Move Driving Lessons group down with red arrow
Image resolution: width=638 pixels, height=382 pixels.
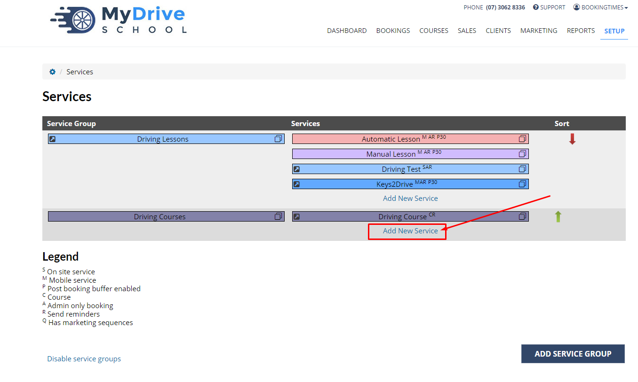pos(572,139)
